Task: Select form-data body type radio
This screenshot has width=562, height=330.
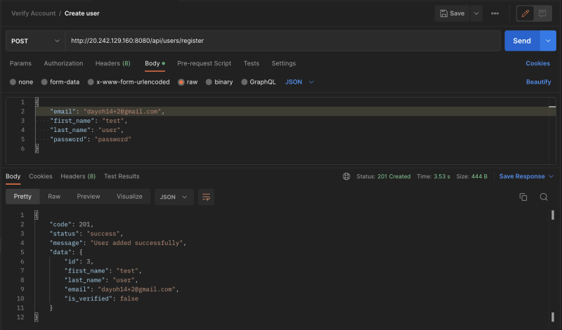Action: point(44,82)
